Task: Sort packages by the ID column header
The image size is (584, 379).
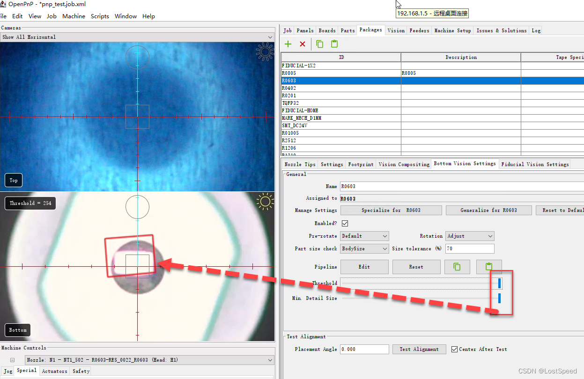Action: pyautogui.click(x=341, y=57)
